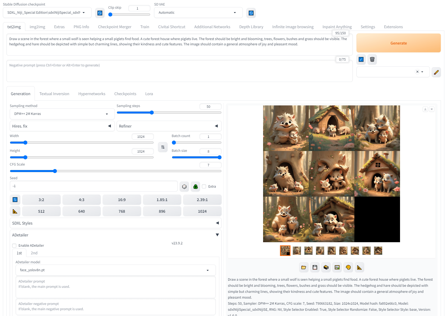The width and height of the screenshot is (447, 316).
Task: Save the image with floppy disk icon
Action: (x=315, y=267)
